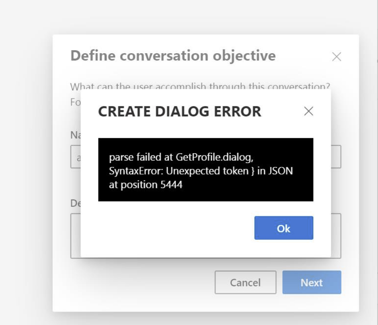
Task: Click the X icon on the error modal
Action: (x=309, y=111)
